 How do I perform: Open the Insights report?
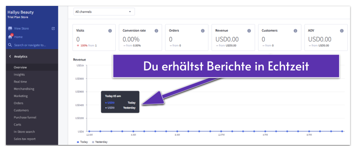pyautogui.click(x=19, y=74)
